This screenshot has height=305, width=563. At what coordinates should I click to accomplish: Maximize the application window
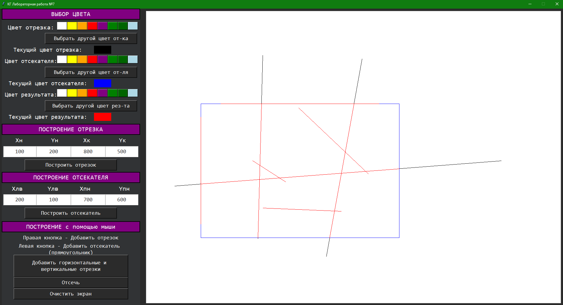pyautogui.click(x=543, y=4)
